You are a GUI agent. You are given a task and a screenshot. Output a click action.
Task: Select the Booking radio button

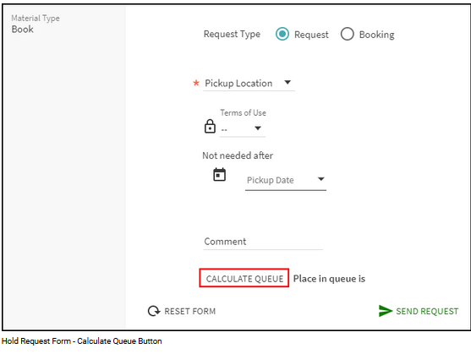tap(348, 34)
